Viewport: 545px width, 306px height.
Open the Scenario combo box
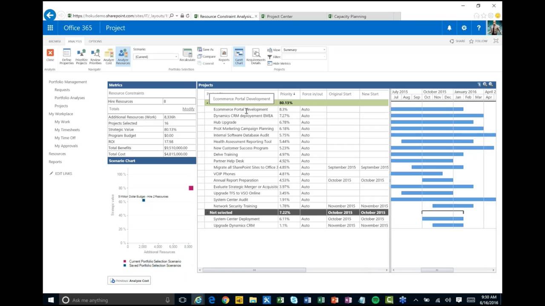155,57
